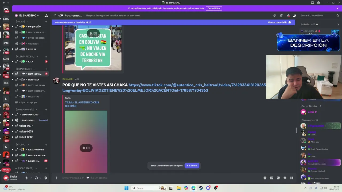Dismiss the Streamer mode purple banner
This screenshot has height=192, width=342.
337,9
